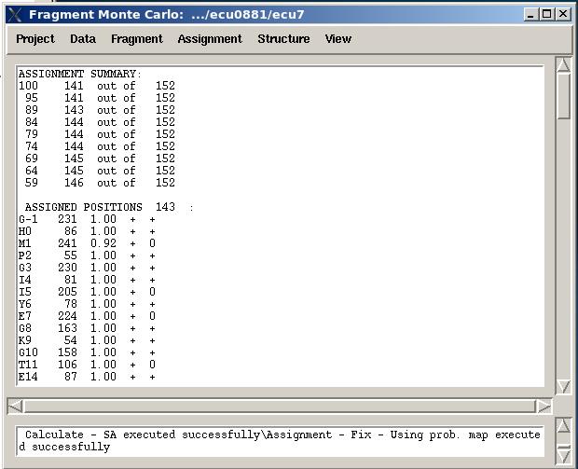This screenshot has width=578, height=469.
Task: Click the M1 241 0.92 row in the results
Action: pos(87,243)
